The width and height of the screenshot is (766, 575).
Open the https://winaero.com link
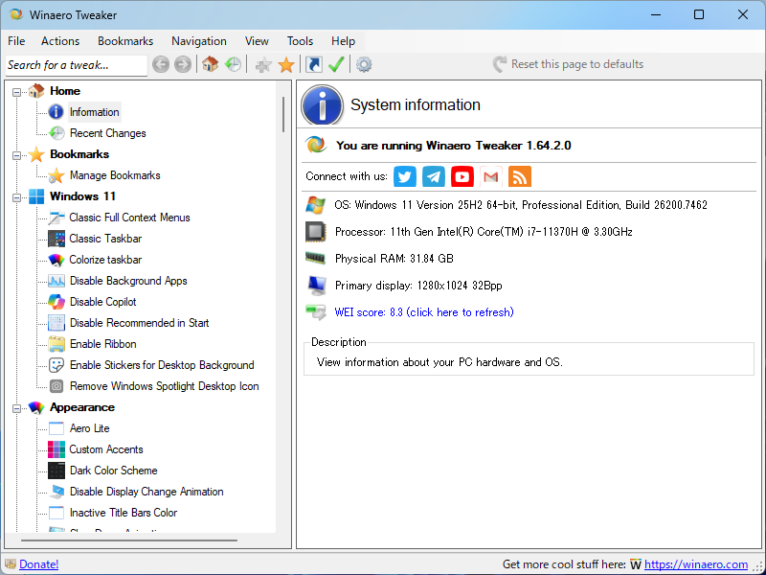[698, 564]
